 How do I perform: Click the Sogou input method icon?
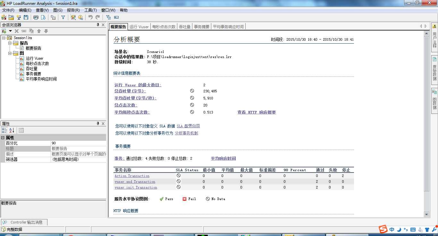point(383,229)
